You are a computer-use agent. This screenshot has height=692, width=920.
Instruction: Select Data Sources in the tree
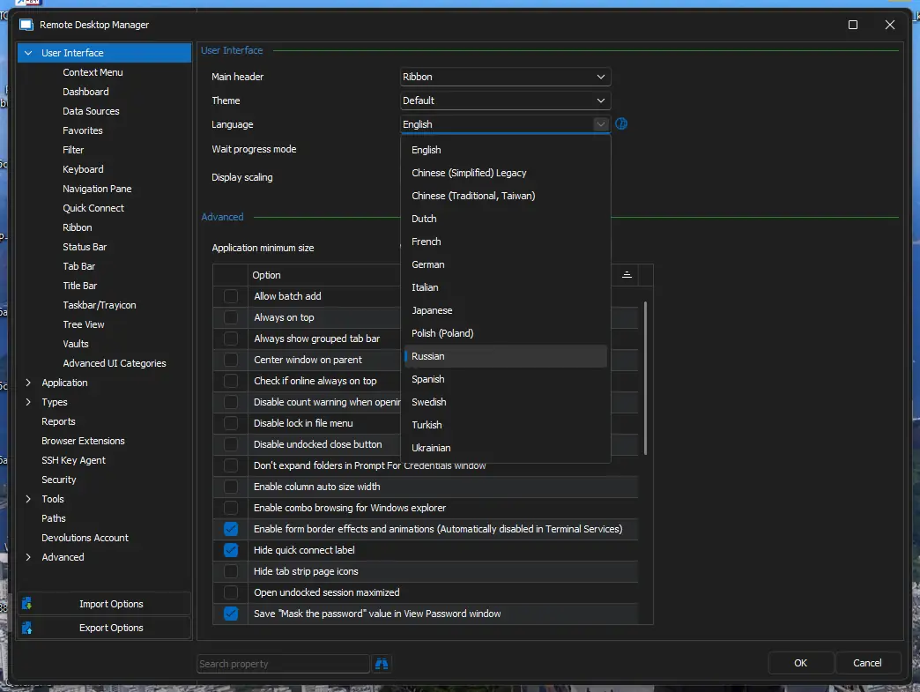[x=91, y=111]
